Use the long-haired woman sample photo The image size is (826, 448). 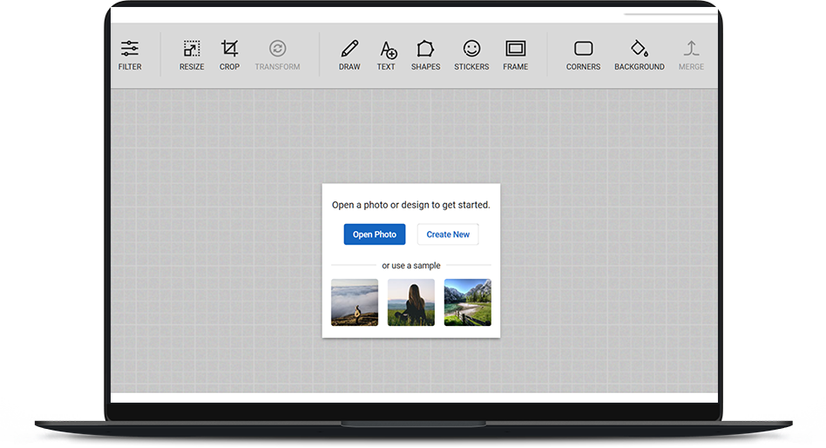411,302
